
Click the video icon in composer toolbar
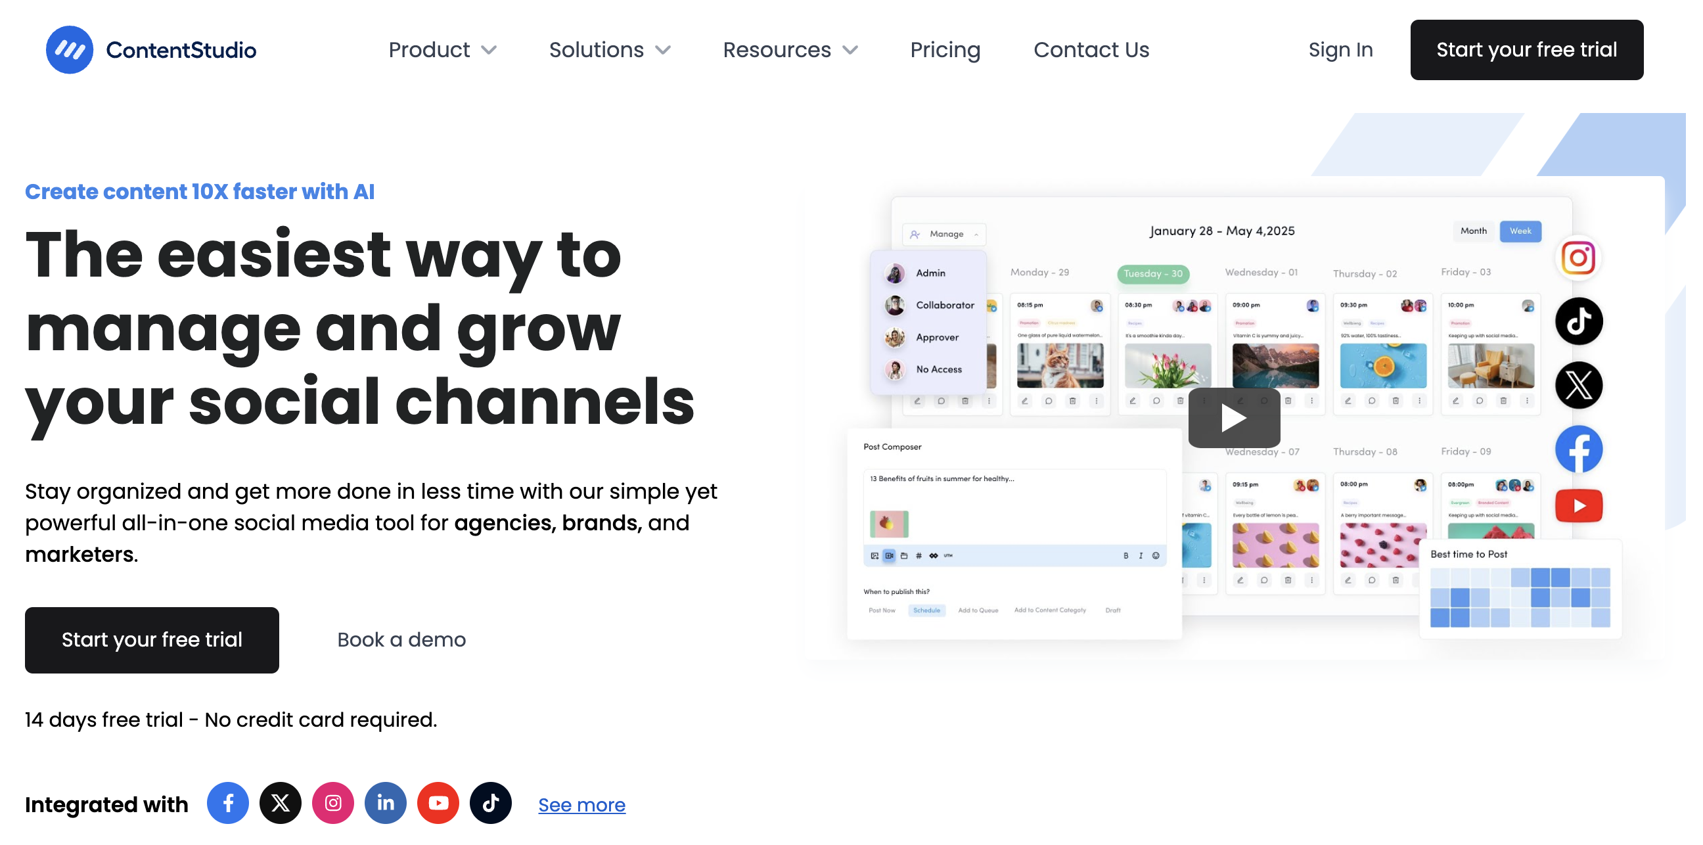click(889, 556)
